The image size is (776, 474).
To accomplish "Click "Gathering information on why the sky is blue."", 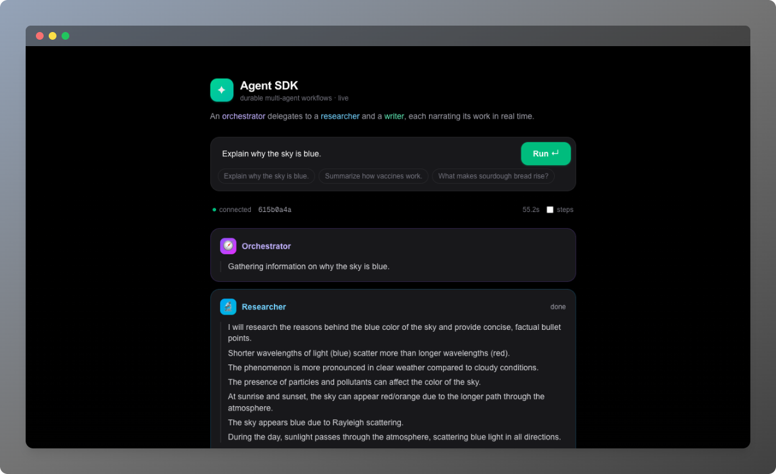I will click(x=308, y=266).
